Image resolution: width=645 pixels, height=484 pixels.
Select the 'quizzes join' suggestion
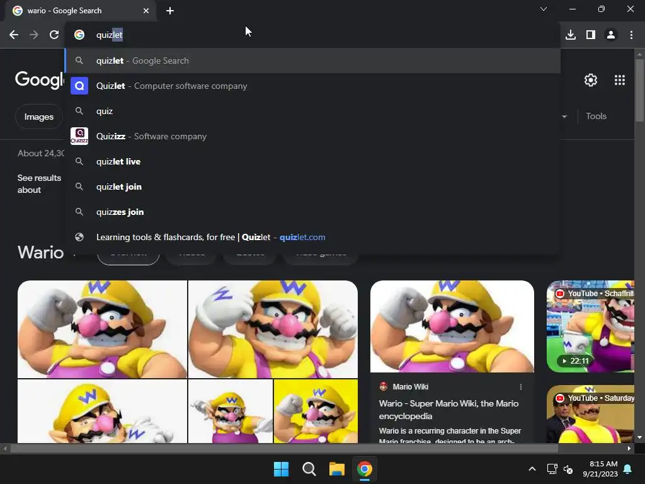click(312, 212)
